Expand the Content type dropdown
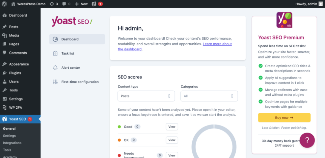 pyautogui.click(x=146, y=96)
